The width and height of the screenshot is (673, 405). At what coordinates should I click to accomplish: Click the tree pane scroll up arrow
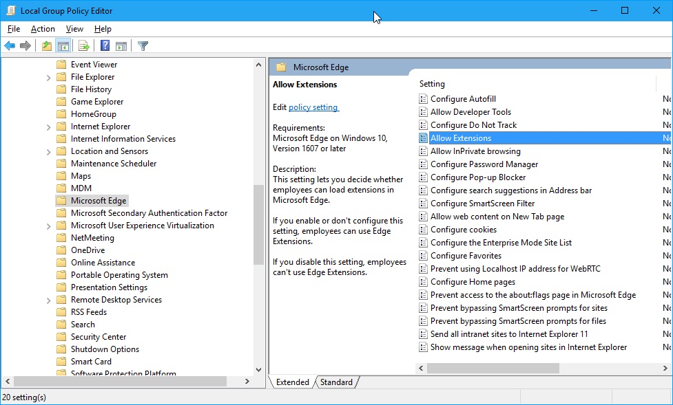[x=258, y=65]
